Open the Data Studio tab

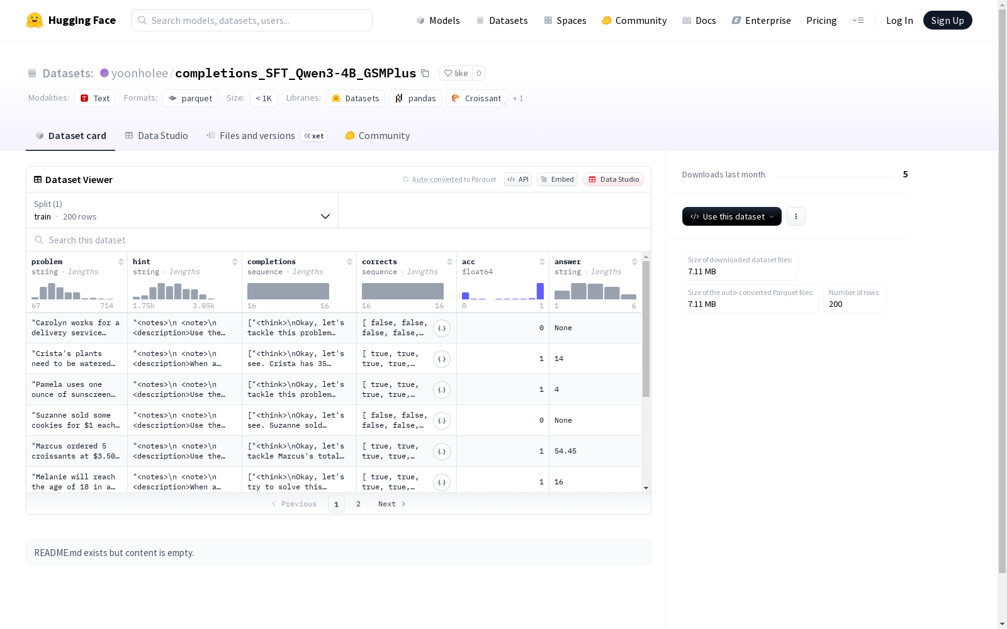[157, 136]
